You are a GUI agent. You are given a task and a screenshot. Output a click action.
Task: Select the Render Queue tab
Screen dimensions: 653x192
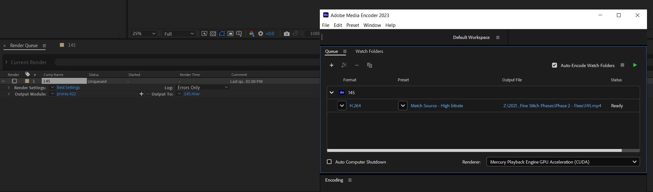point(24,46)
